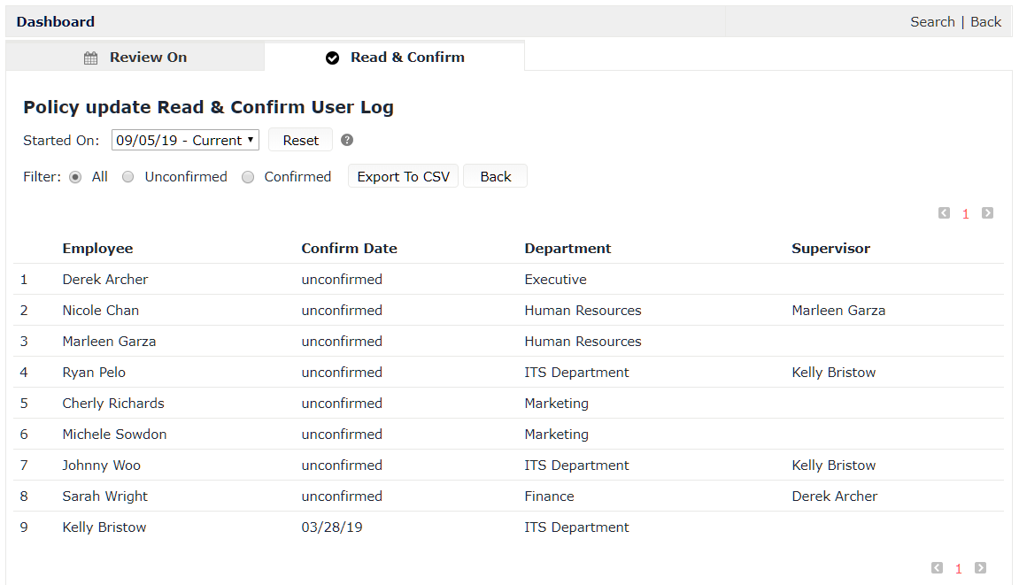Click the help question mark icon

tap(347, 140)
